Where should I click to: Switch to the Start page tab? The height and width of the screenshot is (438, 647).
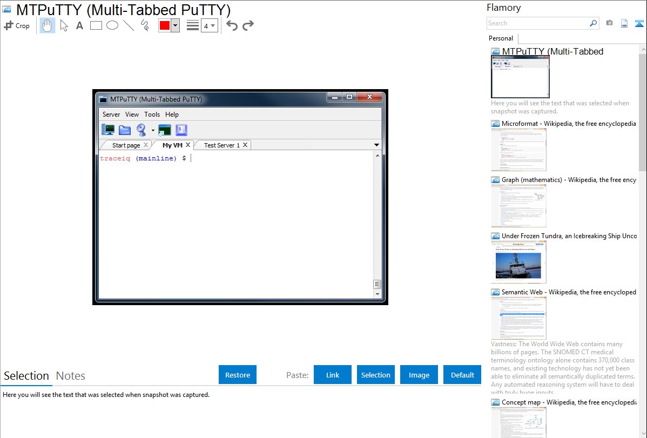click(x=126, y=145)
